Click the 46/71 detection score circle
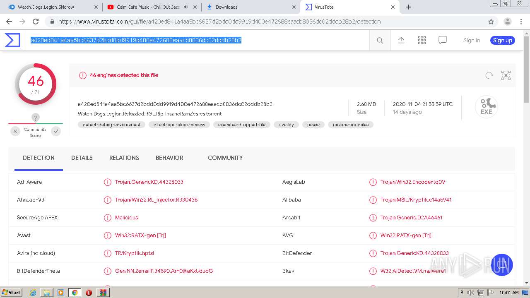The height and width of the screenshot is (298, 530). click(x=36, y=84)
